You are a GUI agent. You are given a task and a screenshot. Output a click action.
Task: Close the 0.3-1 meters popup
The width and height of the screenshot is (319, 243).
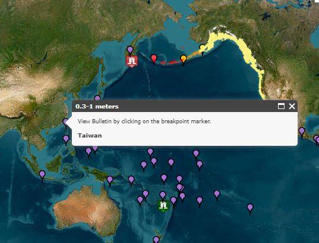tap(292, 106)
